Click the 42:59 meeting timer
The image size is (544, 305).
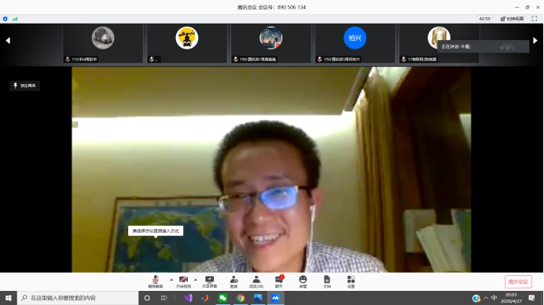pos(485,19)
